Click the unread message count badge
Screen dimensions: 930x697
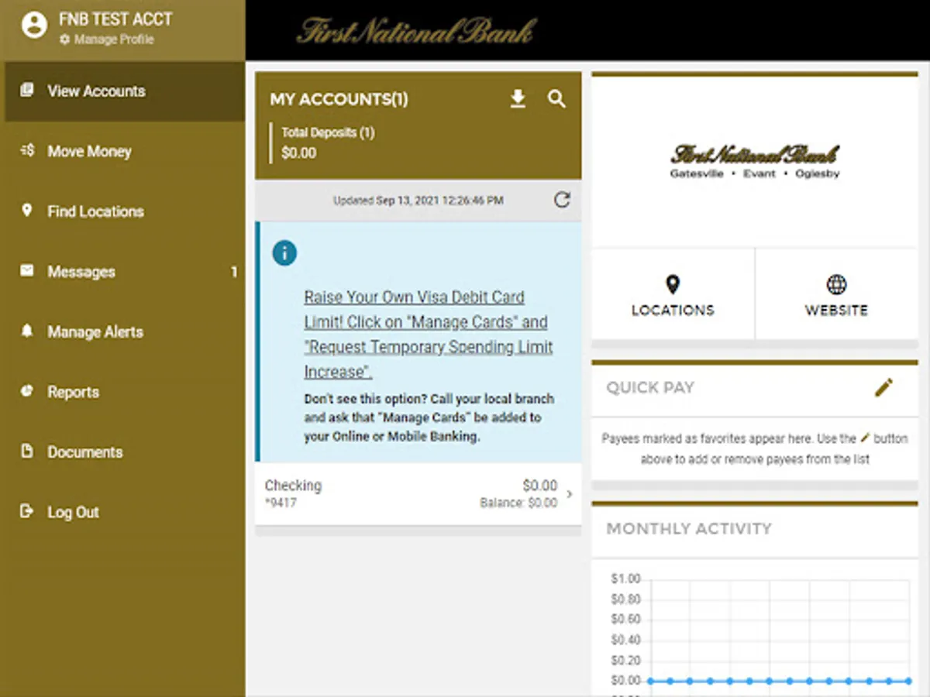coord(234,272)
